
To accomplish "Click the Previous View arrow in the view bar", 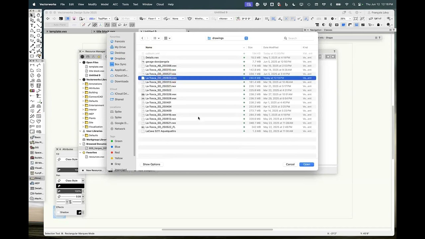I will pos(47,19).
